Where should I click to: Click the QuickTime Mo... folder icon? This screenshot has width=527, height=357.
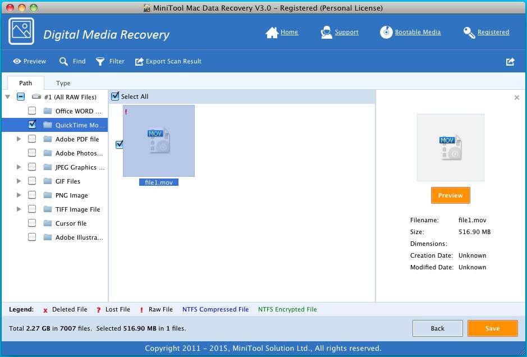click(47, 125)
